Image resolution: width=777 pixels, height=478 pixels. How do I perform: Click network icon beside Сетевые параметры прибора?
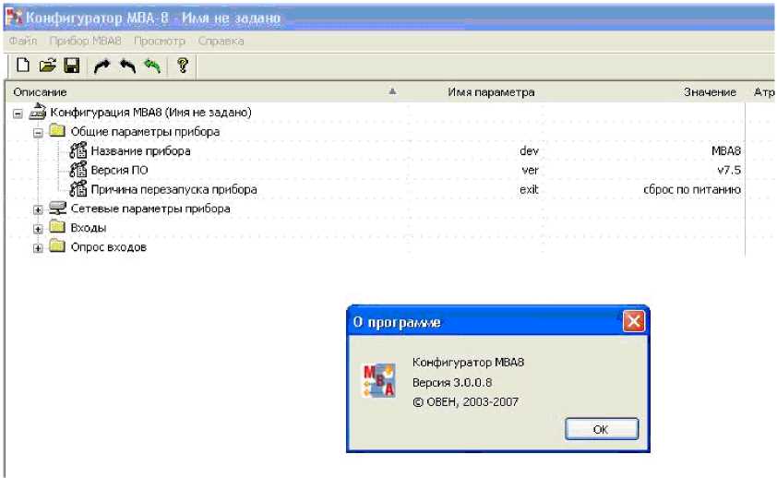tap(57, 209)
